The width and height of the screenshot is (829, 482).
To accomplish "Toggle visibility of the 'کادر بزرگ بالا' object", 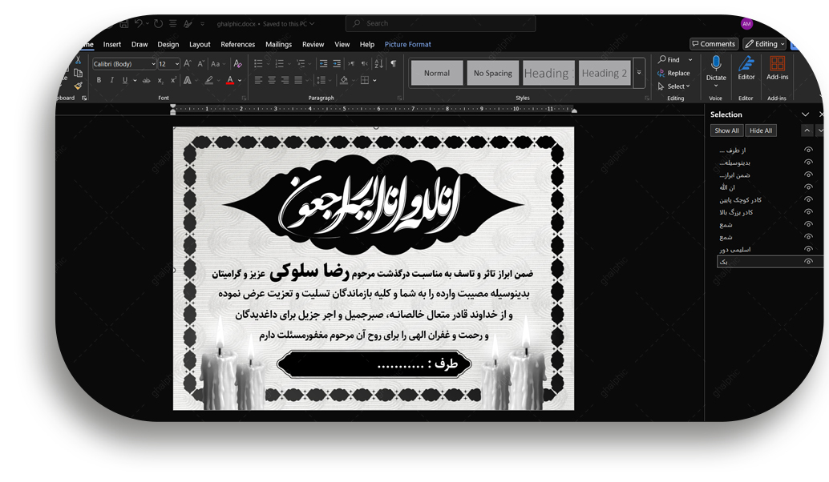I will point(808,212).
